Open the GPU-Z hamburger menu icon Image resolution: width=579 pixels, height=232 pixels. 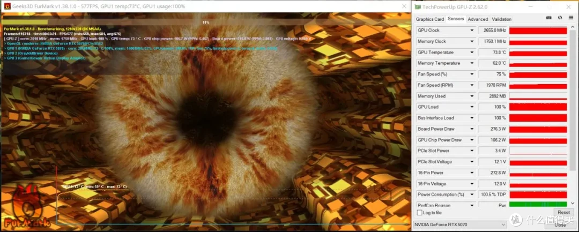coord(571,18)
